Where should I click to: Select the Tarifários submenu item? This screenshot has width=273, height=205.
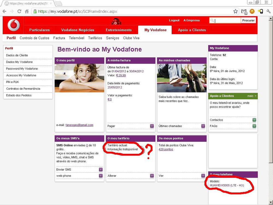coord(95,38)
